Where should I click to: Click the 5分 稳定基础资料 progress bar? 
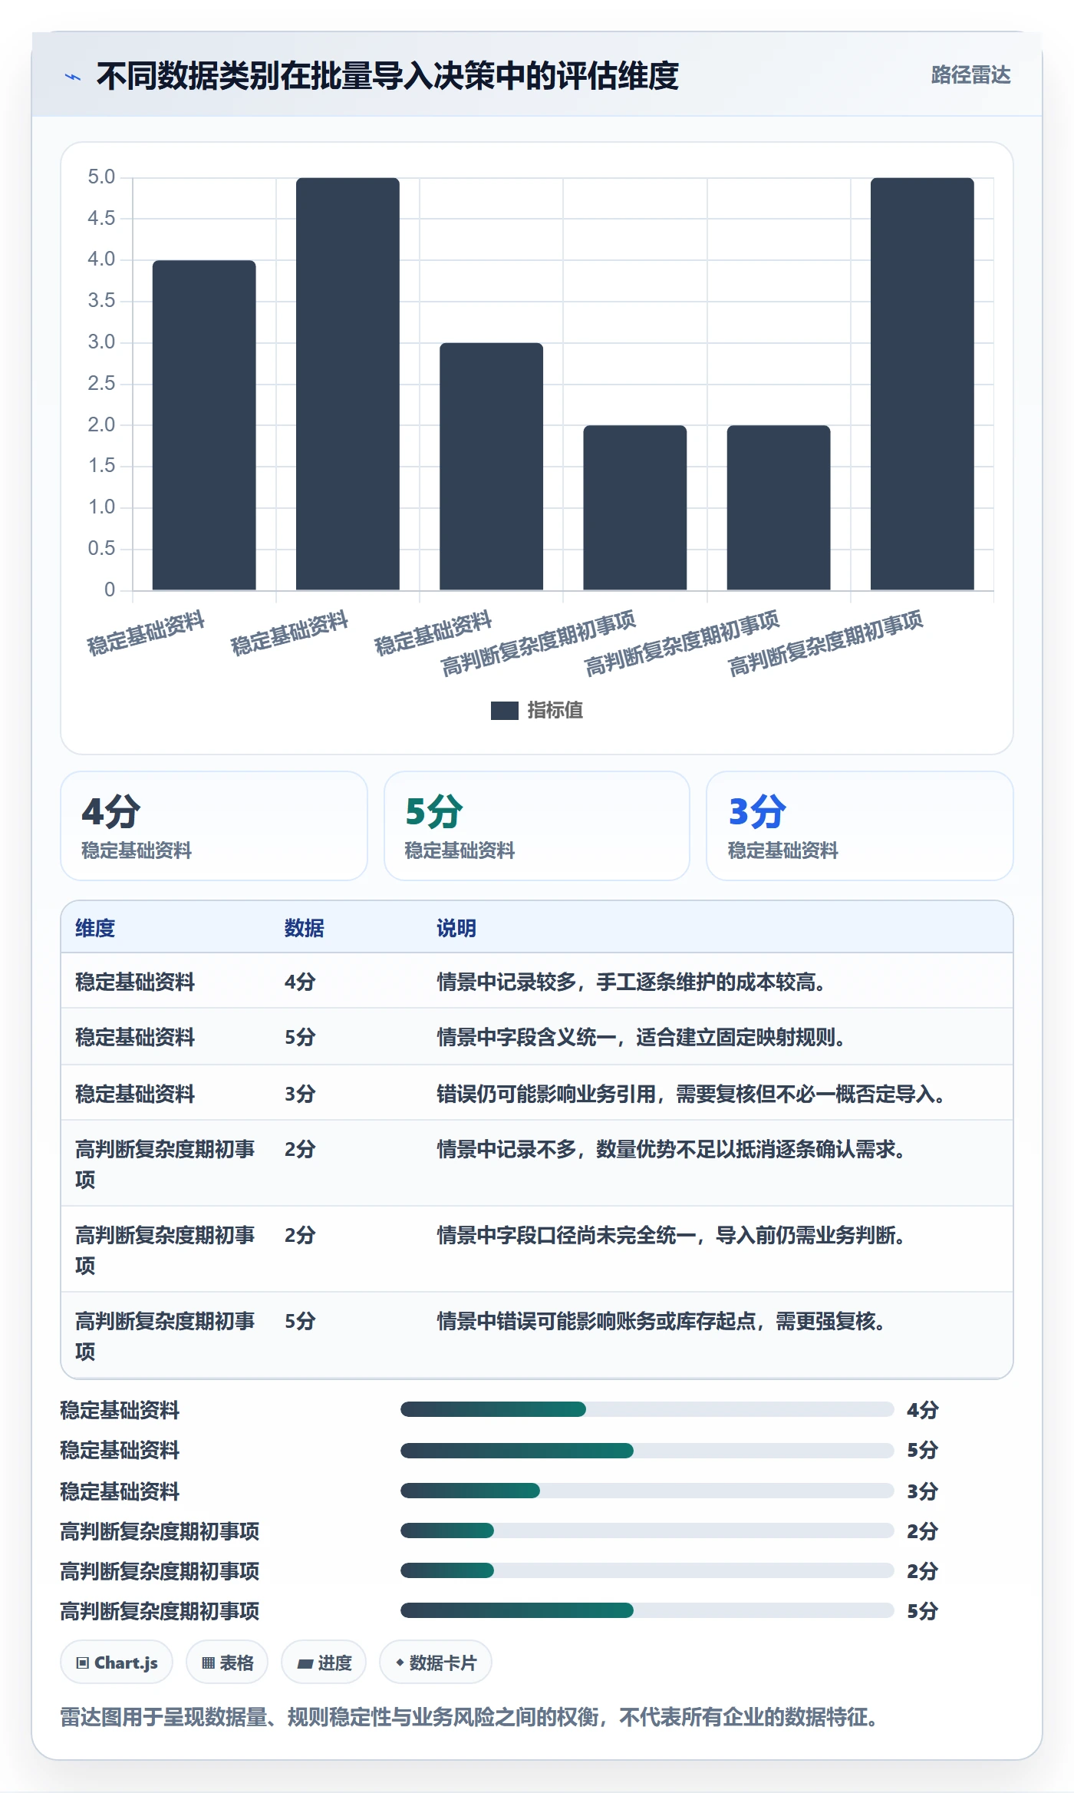click(x=647, y=1451)
